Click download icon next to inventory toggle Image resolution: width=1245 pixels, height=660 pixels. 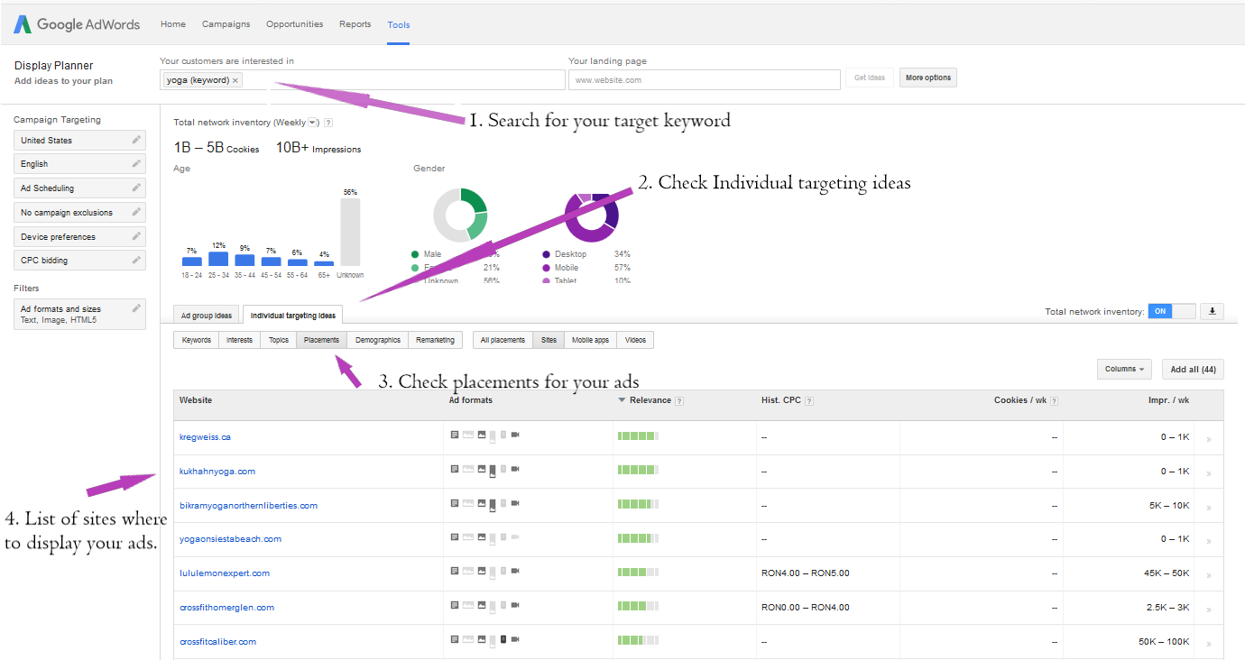[1213, 311]
